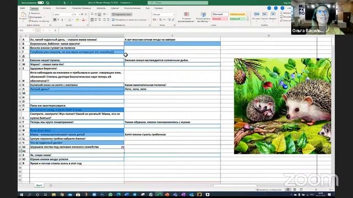
Task: Select the Нейтральный cell style
Action: pyautogui.click(x=237, y=14)
